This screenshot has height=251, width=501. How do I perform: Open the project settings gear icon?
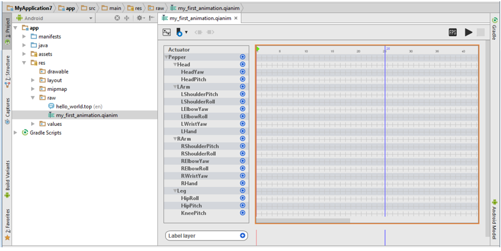pyautogui.click(x=140, y=19)
